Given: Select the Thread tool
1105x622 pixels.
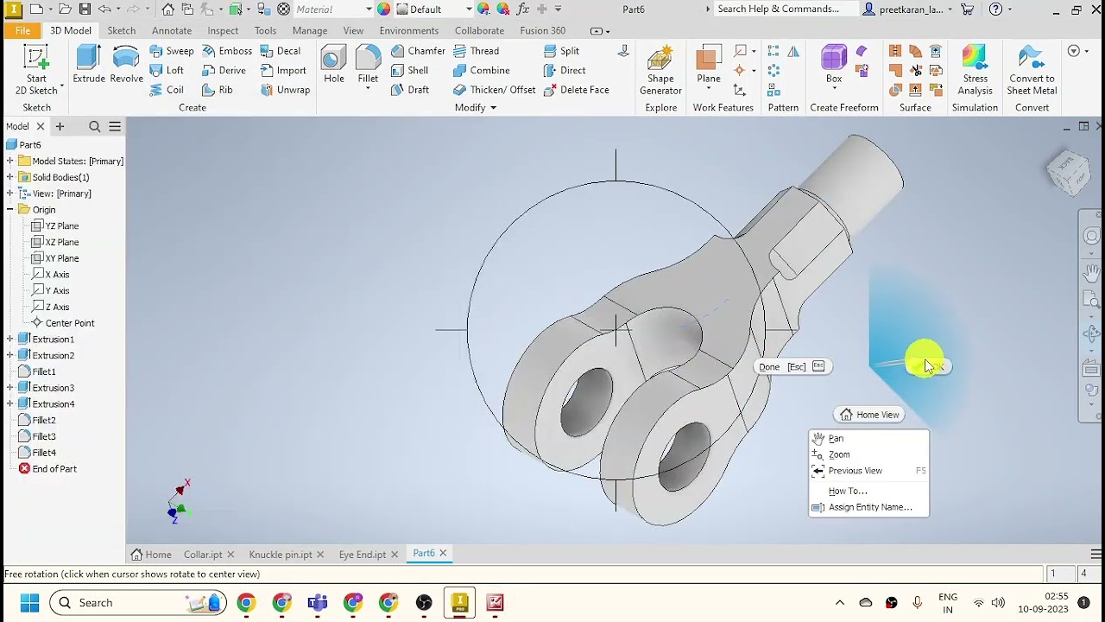Looking at the screenshot, I should (476, 51).
